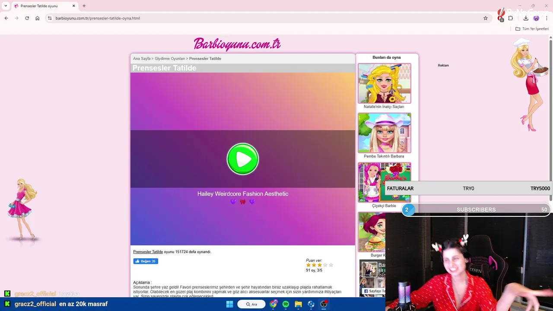
Task: Click Pembe Takıntılı Barbara caption link
Action: point(384,156)
